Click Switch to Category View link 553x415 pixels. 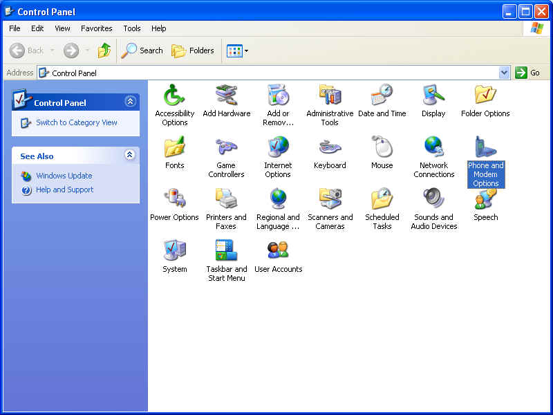pos(76,122)
